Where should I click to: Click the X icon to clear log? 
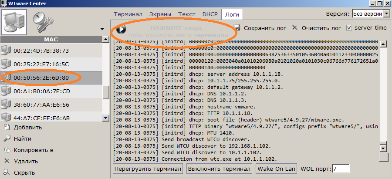(x=295, y=27)
